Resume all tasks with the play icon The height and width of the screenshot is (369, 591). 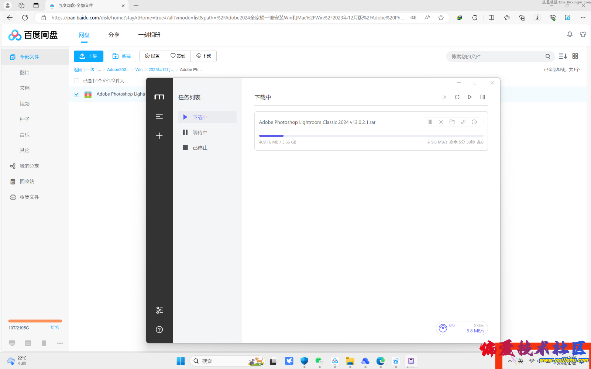click(470, 97)
